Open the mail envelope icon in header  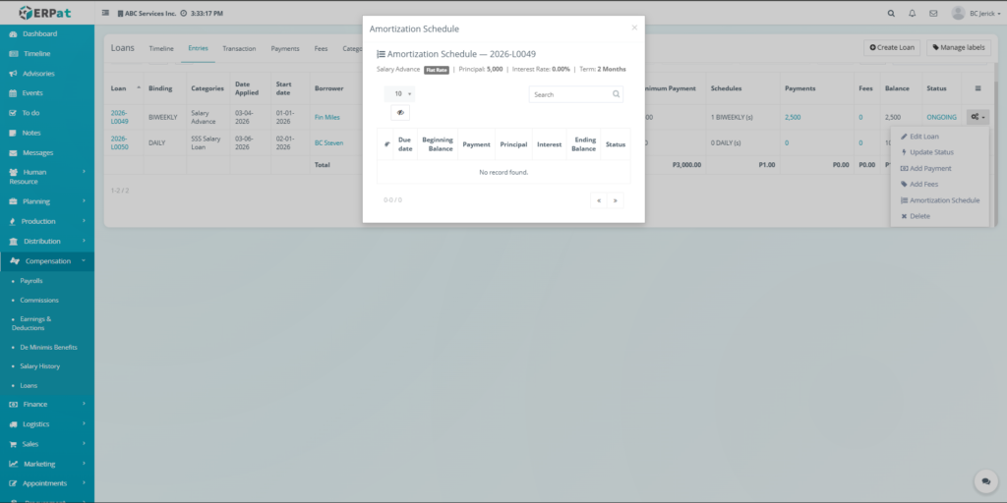(932, 14)
